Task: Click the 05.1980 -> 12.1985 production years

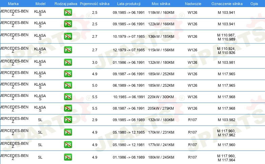Action: point(129,132)
